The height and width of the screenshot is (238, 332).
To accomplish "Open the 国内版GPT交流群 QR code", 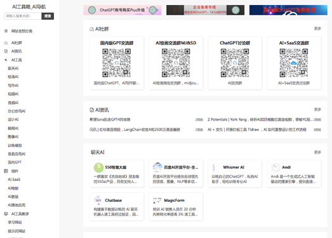I will click(117, 63).
